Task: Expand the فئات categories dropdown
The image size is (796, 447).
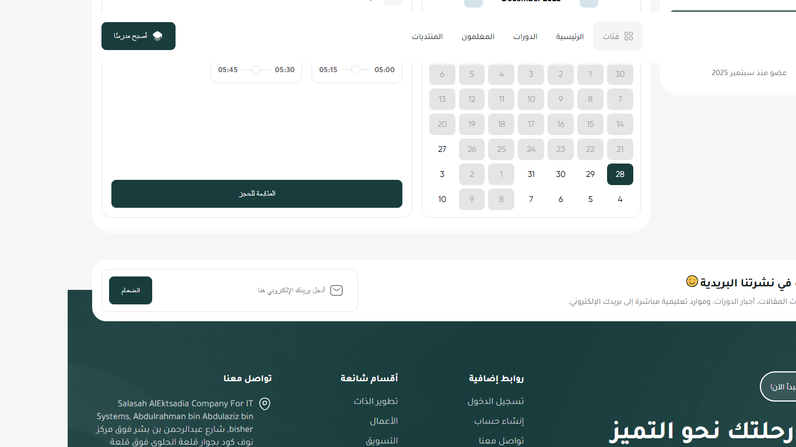Action: [x=618, y=36]
